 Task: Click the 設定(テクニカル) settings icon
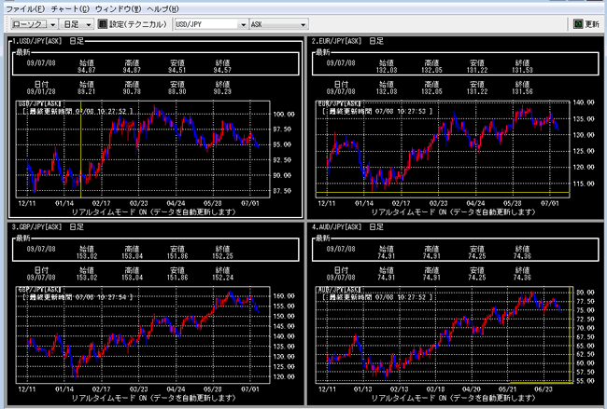click(x=102, y=24)
